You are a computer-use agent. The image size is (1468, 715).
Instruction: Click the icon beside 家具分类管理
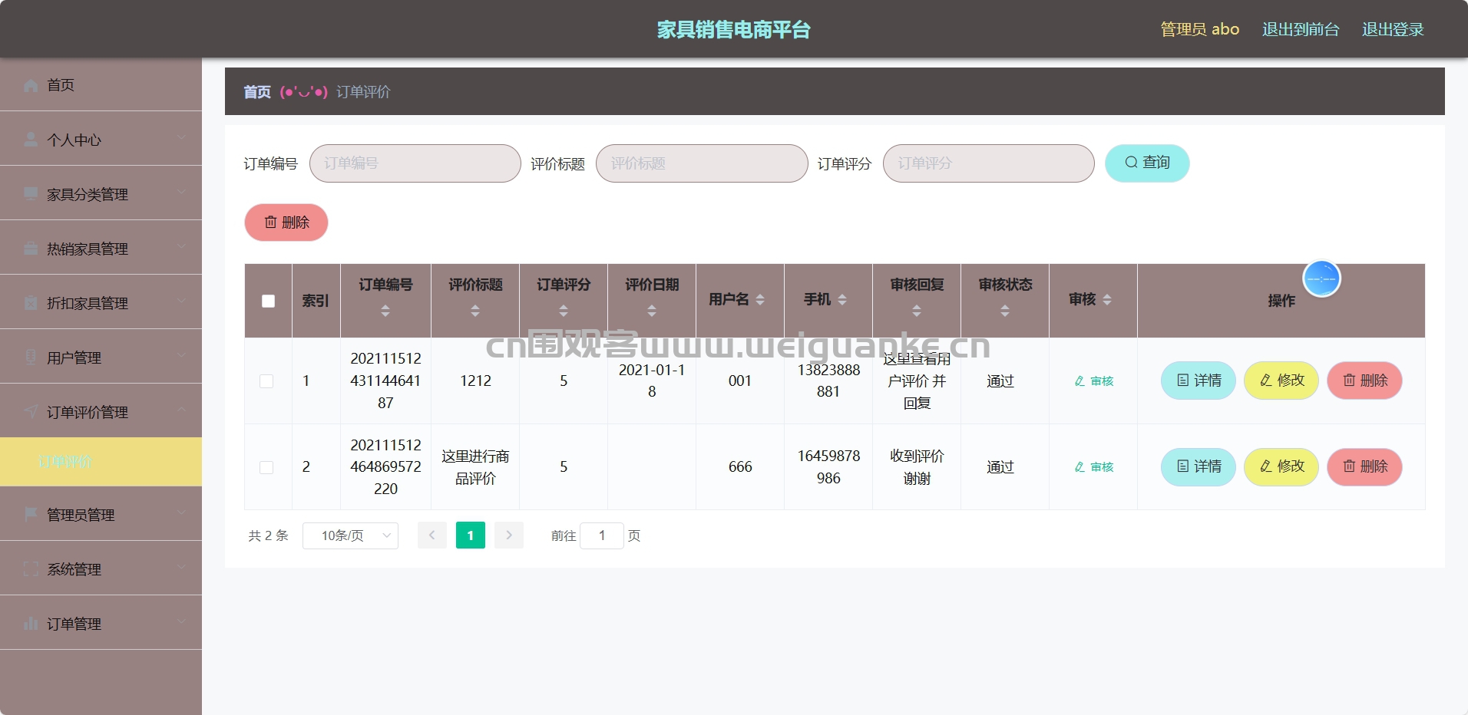click(x=31, y=194)
